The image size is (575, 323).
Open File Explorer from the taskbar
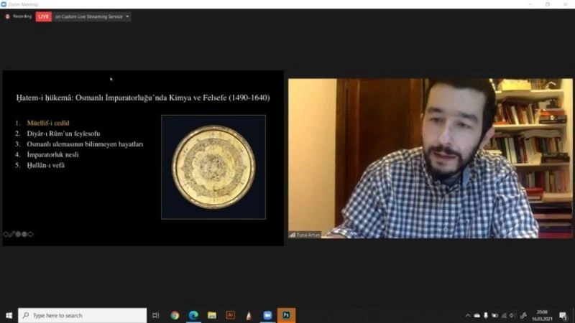212,315
